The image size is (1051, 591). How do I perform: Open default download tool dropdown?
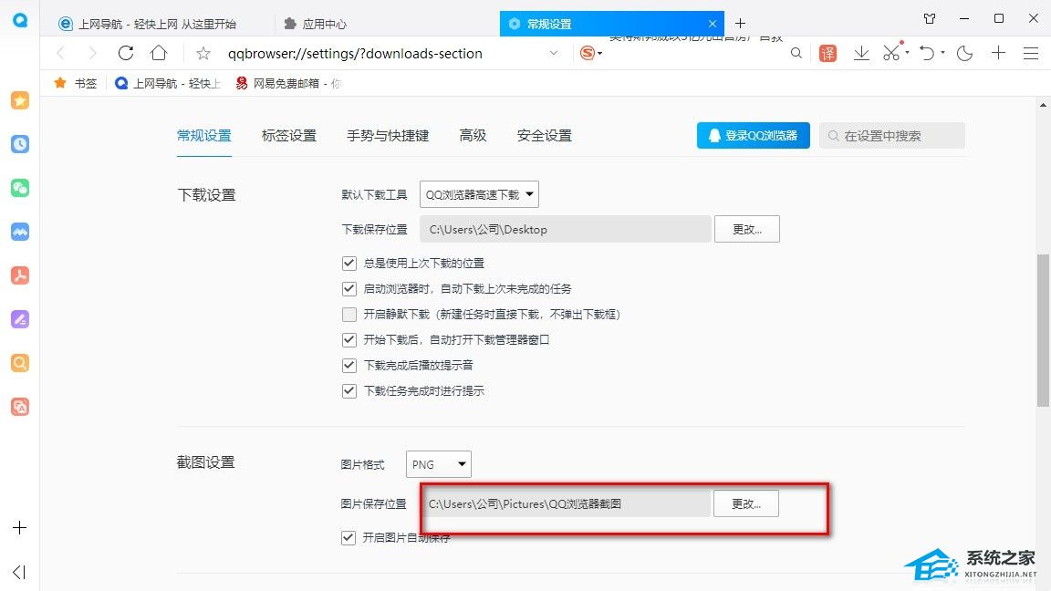pos(479,194)
